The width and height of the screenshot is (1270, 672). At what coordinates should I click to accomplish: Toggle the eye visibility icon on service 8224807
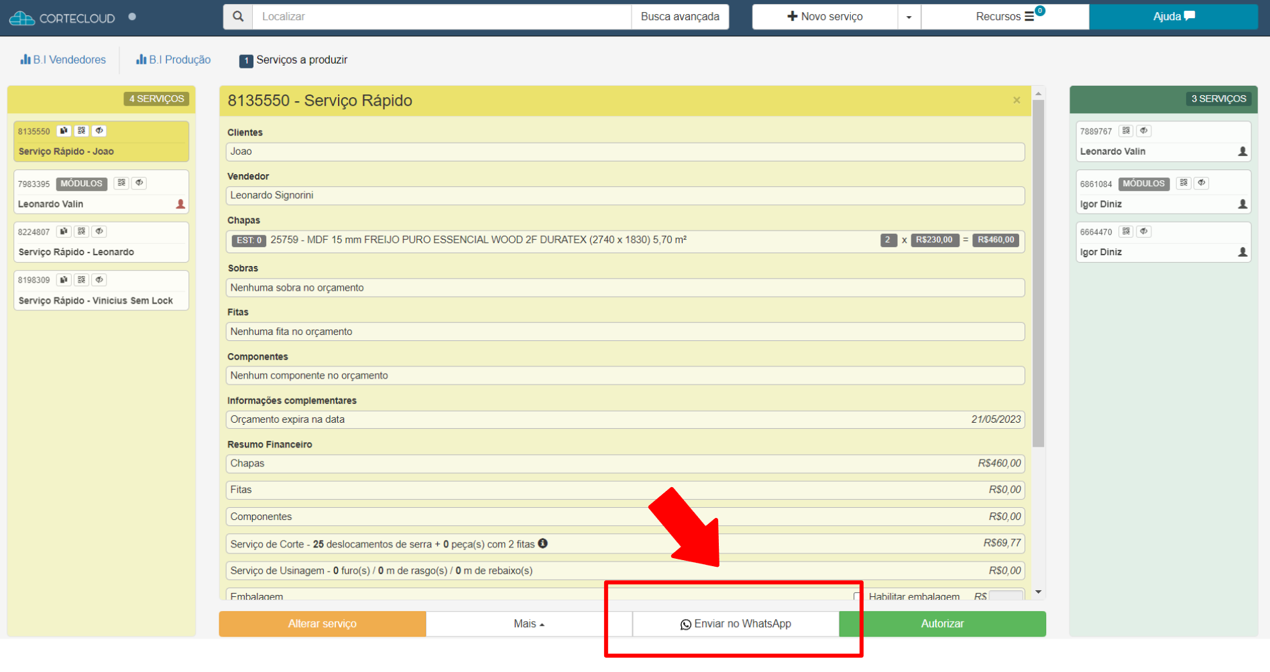99,231
